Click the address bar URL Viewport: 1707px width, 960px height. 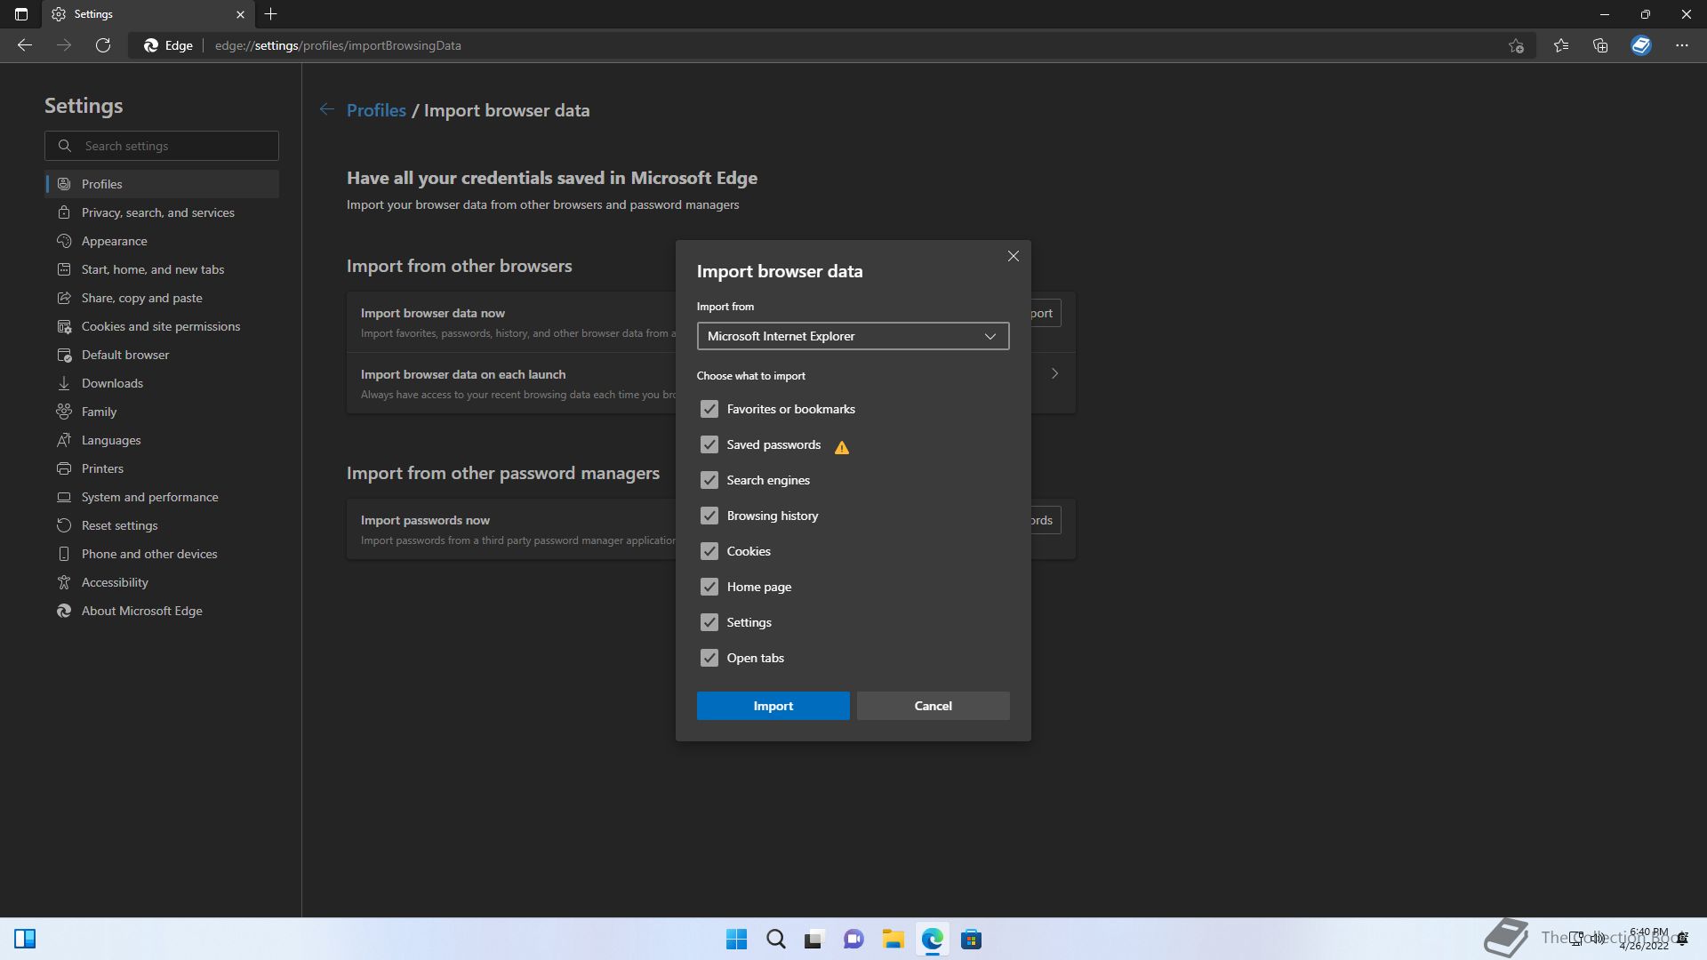click(338, 45)
